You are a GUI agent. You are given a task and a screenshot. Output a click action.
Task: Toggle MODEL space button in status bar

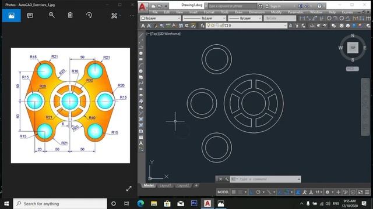point(223,192)
